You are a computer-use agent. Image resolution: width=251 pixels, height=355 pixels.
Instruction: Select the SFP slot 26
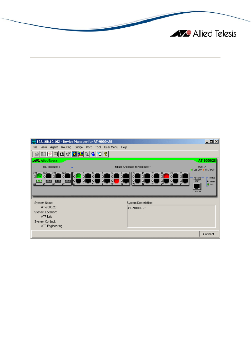pos(49,181)
